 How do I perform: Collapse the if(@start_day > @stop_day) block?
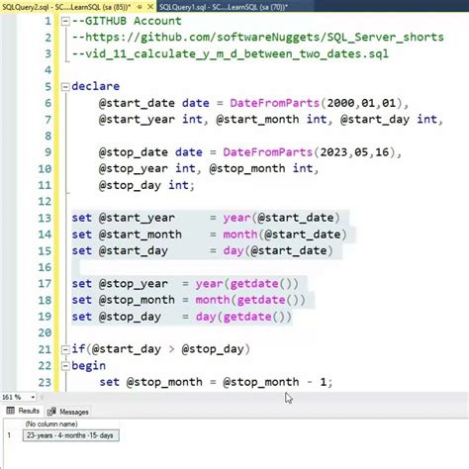[x=65, y=349]
